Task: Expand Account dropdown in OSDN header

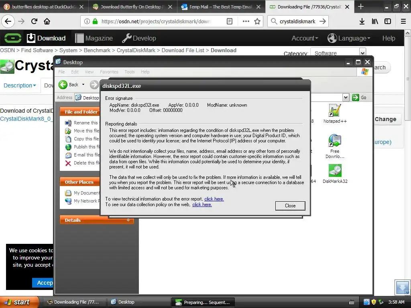Action: (305, 38)
